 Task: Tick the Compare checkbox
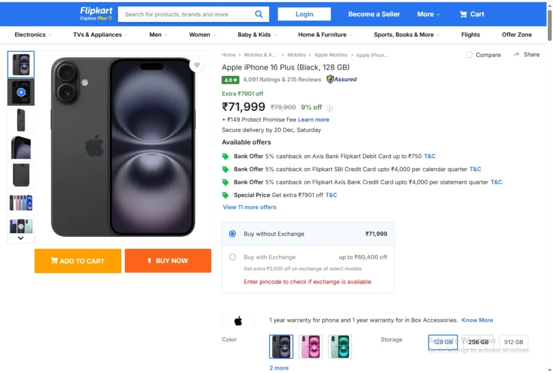[x=469, y=55]
